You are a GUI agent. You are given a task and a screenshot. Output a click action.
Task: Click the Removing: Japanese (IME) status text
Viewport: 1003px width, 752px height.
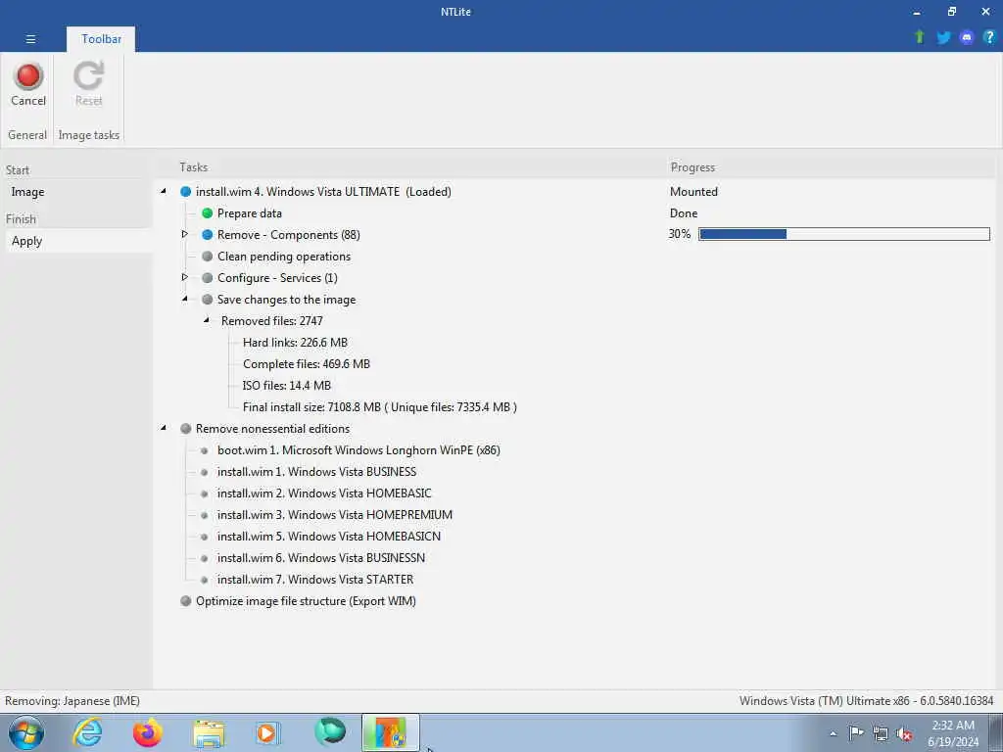pos(72,701)
